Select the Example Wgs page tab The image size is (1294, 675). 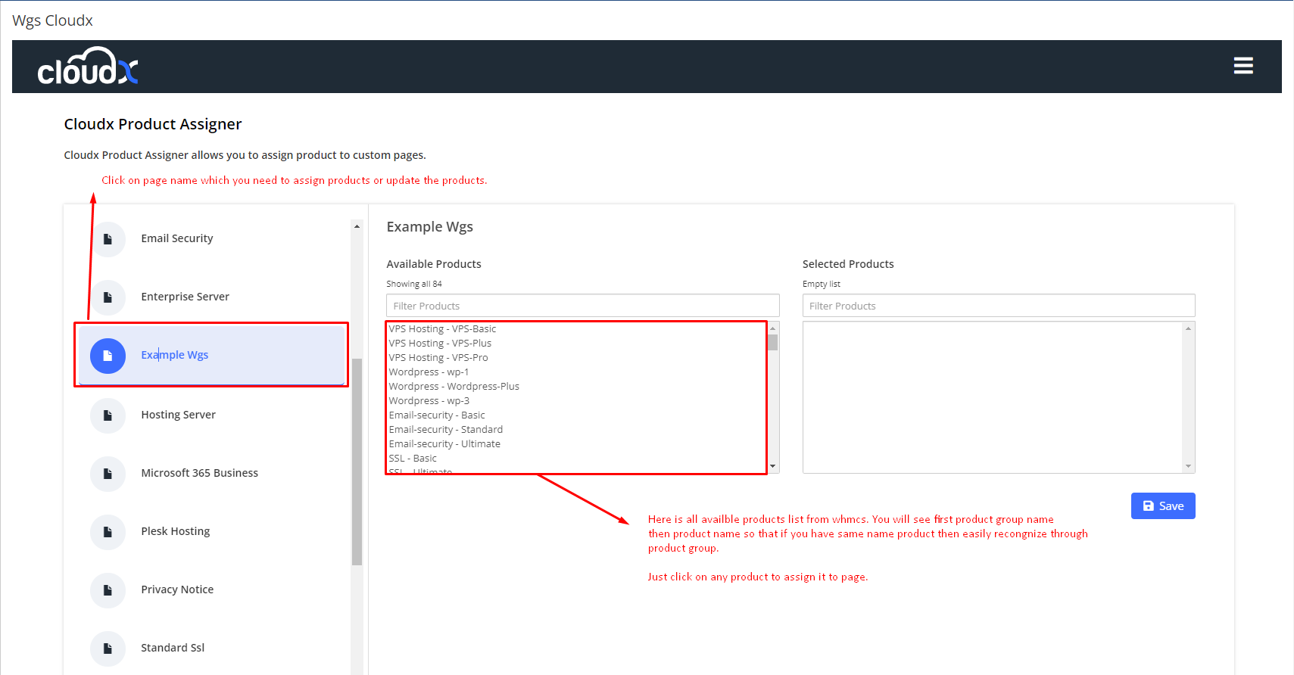[x=175, y=355]
